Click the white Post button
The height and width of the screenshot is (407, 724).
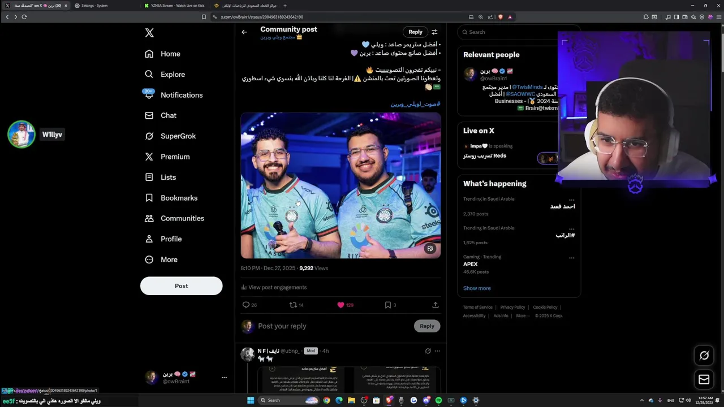tap(181, 285)
